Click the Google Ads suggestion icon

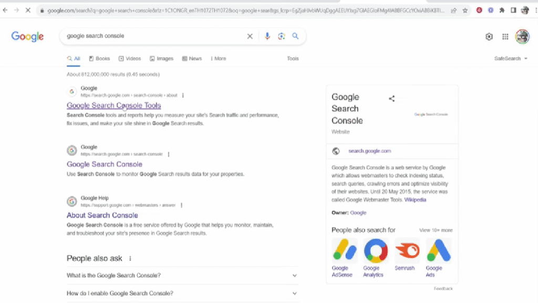point(438,251)
